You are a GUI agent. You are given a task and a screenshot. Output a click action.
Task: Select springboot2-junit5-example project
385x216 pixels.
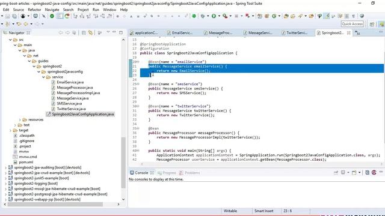(42, 178)
